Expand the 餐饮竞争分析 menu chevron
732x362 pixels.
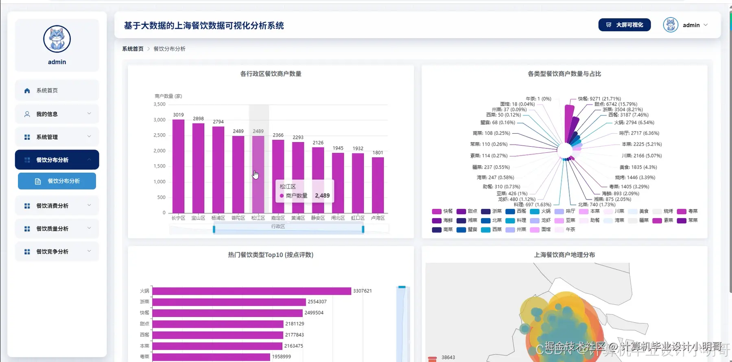click(89, 251)
